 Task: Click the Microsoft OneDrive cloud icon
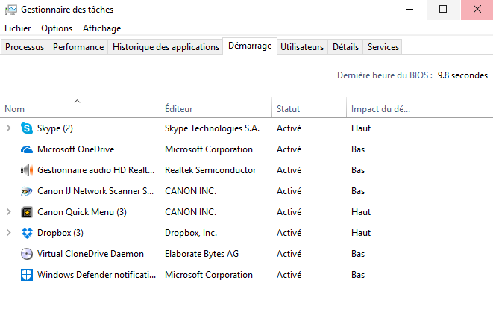[27, 149]
